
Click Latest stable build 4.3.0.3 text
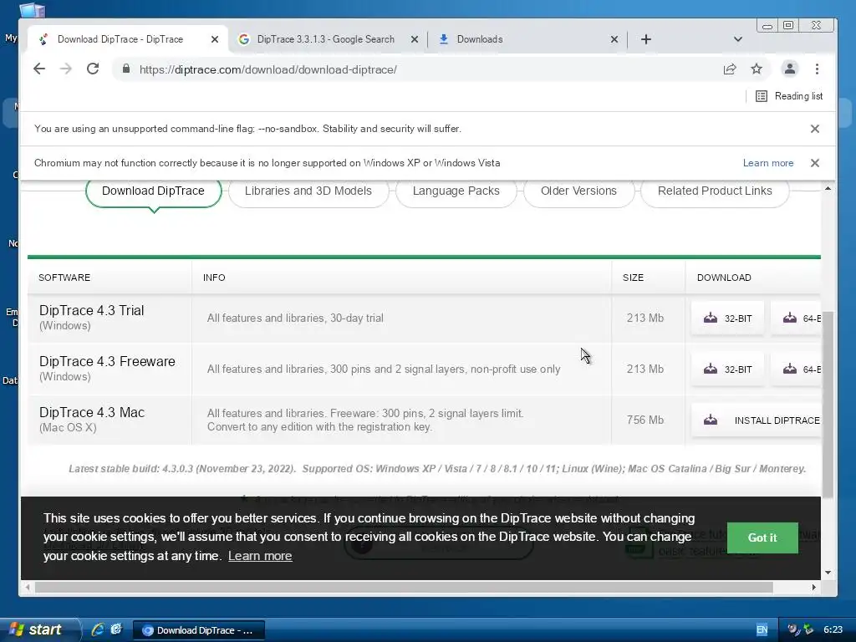pyautogui.click(x=181, y=469)
